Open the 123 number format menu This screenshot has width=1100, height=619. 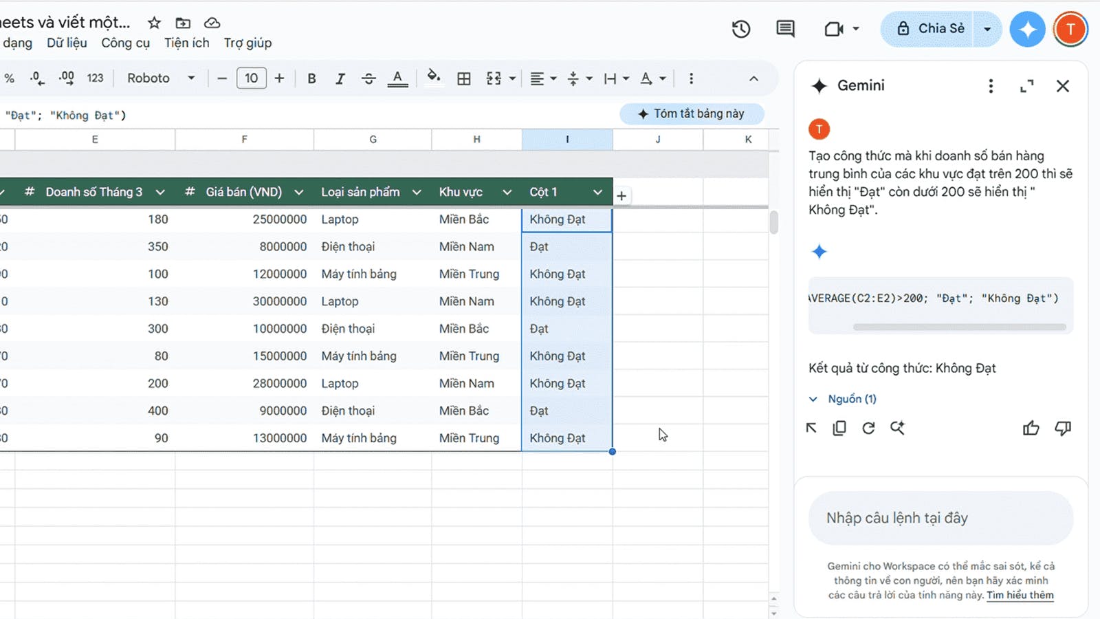95,78
